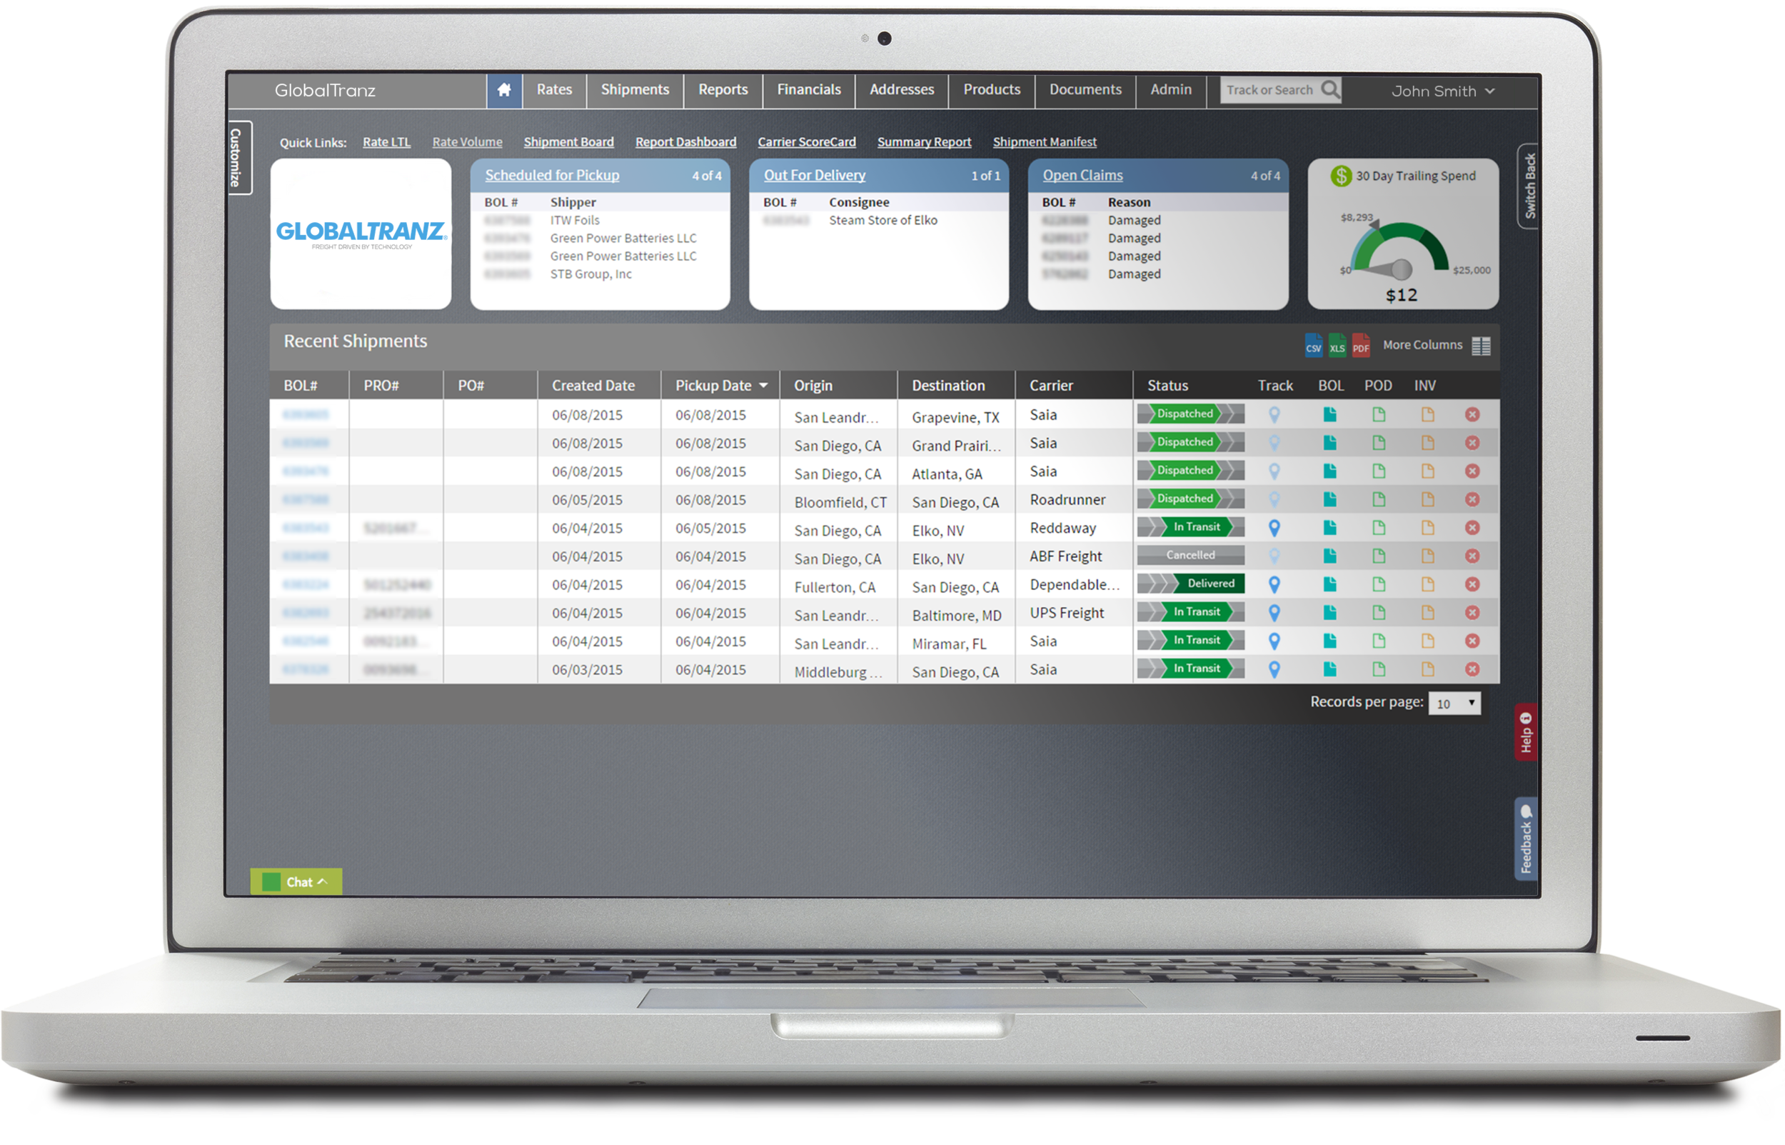Open BOL document for Grand Prairie row
The image size is (1785, 1145).
click(x=1329, y=443)
